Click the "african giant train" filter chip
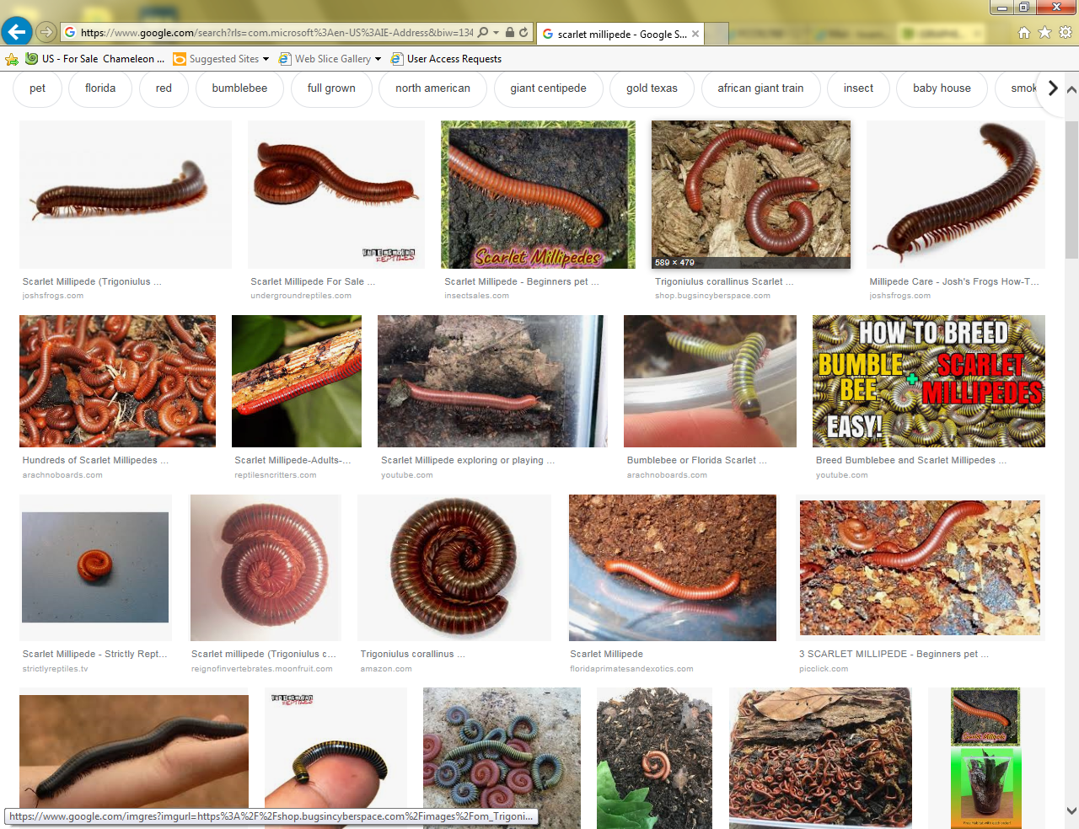The image size is (1079, 829). [760, 88]
